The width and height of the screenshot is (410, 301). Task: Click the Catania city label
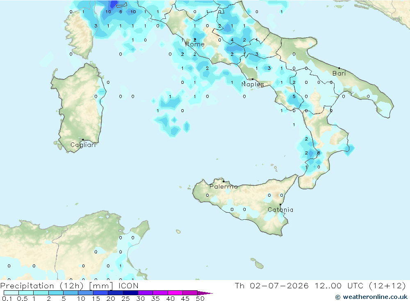pyautogui.click(x=280, y=210)
